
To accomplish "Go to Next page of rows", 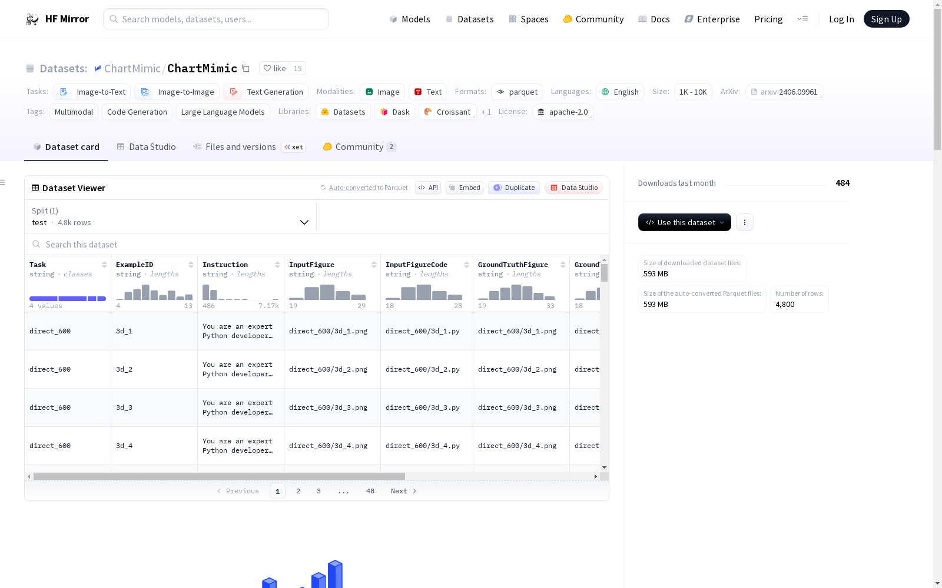I will 403,491.
